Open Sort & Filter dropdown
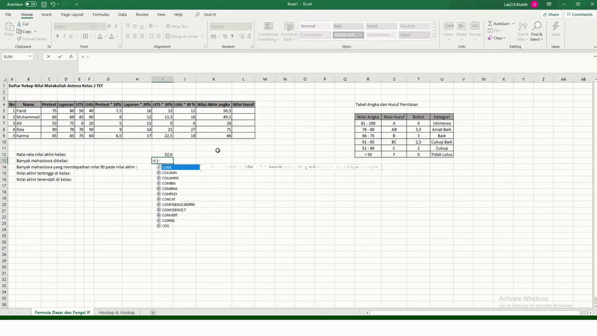 [523, 31]
